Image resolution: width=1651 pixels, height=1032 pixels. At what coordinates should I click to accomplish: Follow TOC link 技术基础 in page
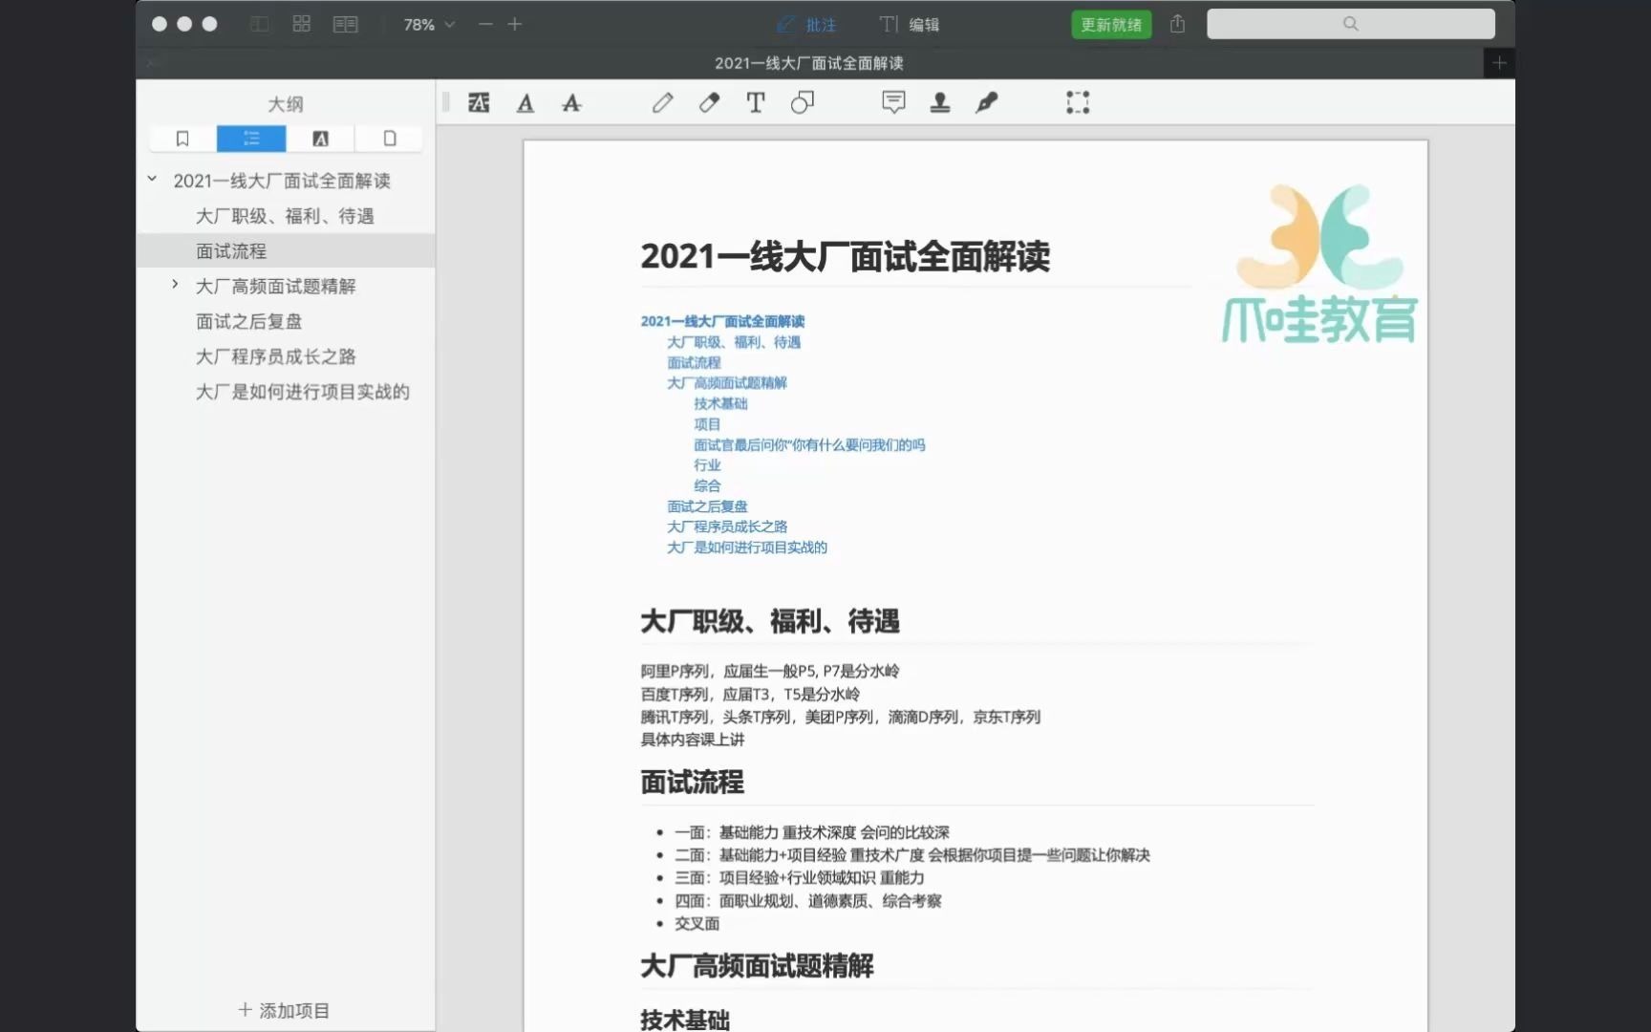pos(720,403)
